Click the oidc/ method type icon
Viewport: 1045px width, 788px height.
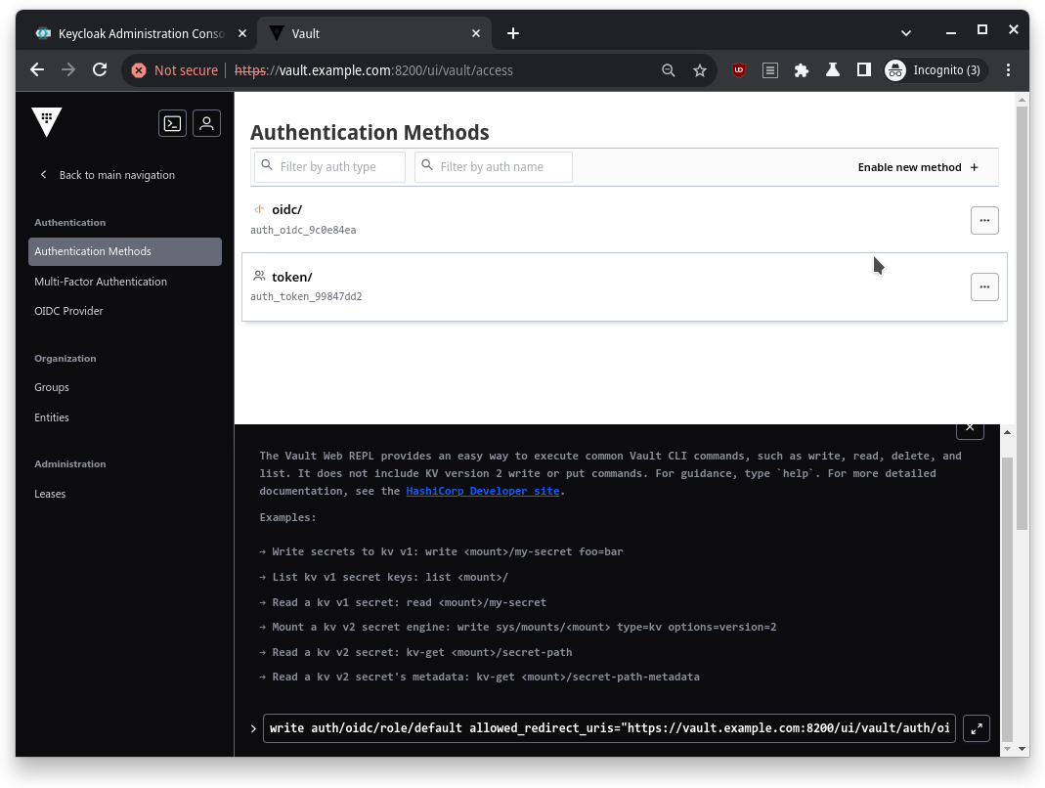(259, 209)
